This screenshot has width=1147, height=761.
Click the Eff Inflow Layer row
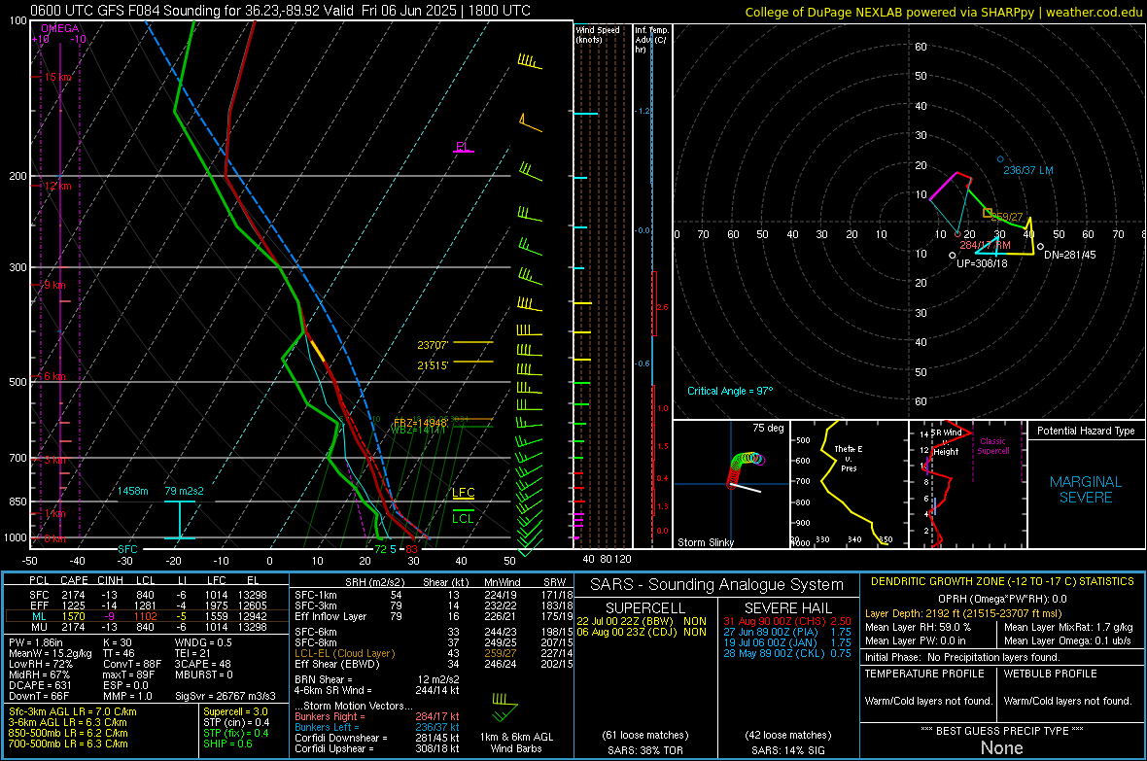tap(434, 616)
